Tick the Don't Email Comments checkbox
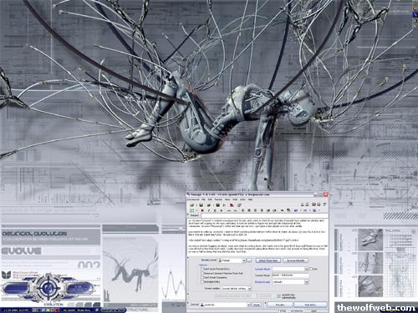This screenshot has height=313, width=418. (x=202, y=277)
